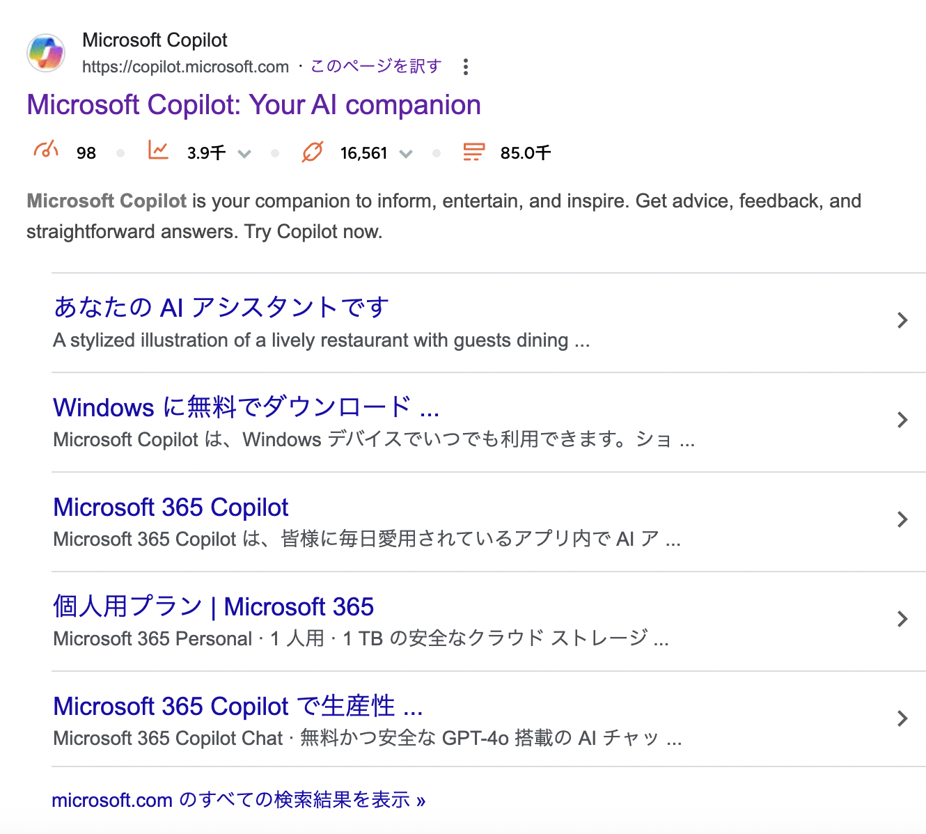Open the Microsoft Copilot: Your AI companion result
The image size is (926, 834).
(x=253, y=105)
